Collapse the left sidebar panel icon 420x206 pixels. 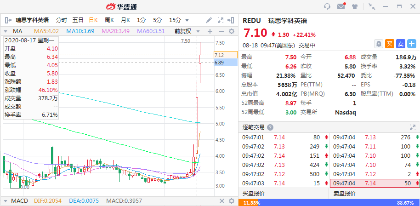(8, 20)
